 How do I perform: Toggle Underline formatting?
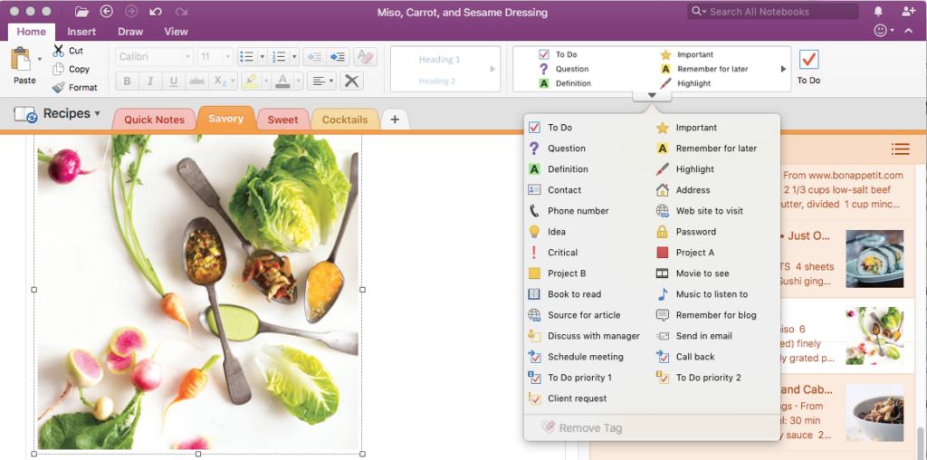[173, 81]
